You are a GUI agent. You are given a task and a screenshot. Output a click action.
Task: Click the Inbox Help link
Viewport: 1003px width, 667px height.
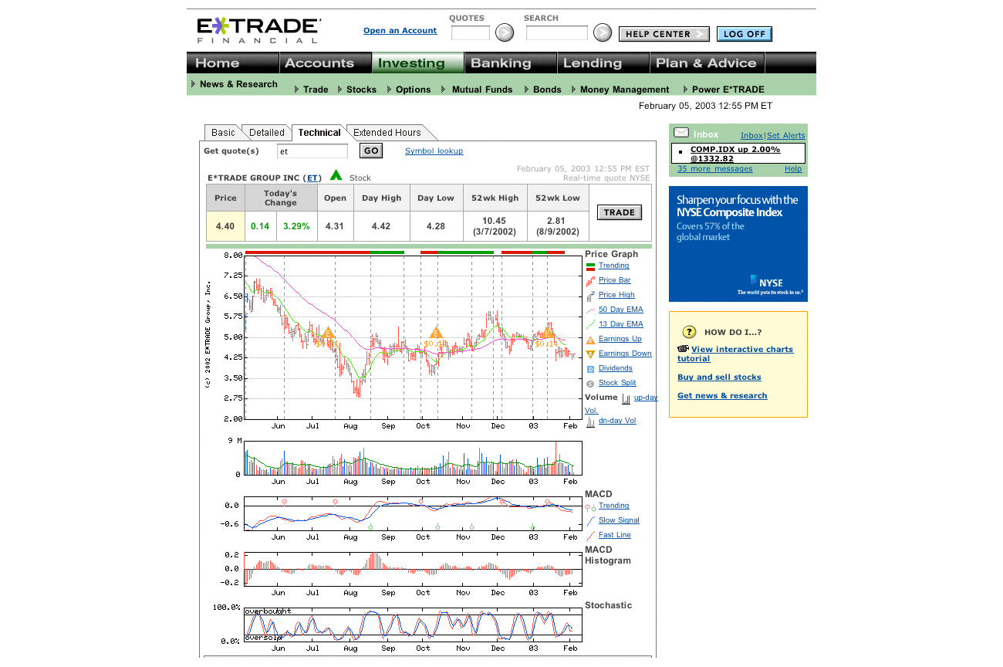pyautogui.click(x=793, y=169)
